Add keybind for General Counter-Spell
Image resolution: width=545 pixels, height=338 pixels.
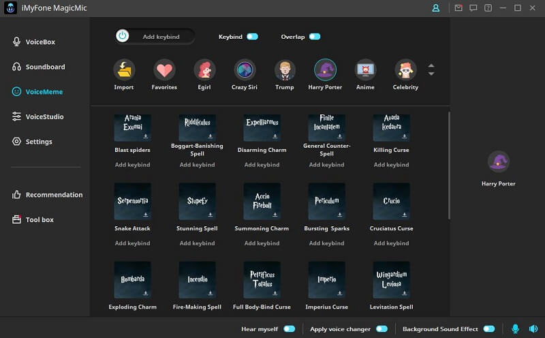pyautogui.click(x=327, y=165)
